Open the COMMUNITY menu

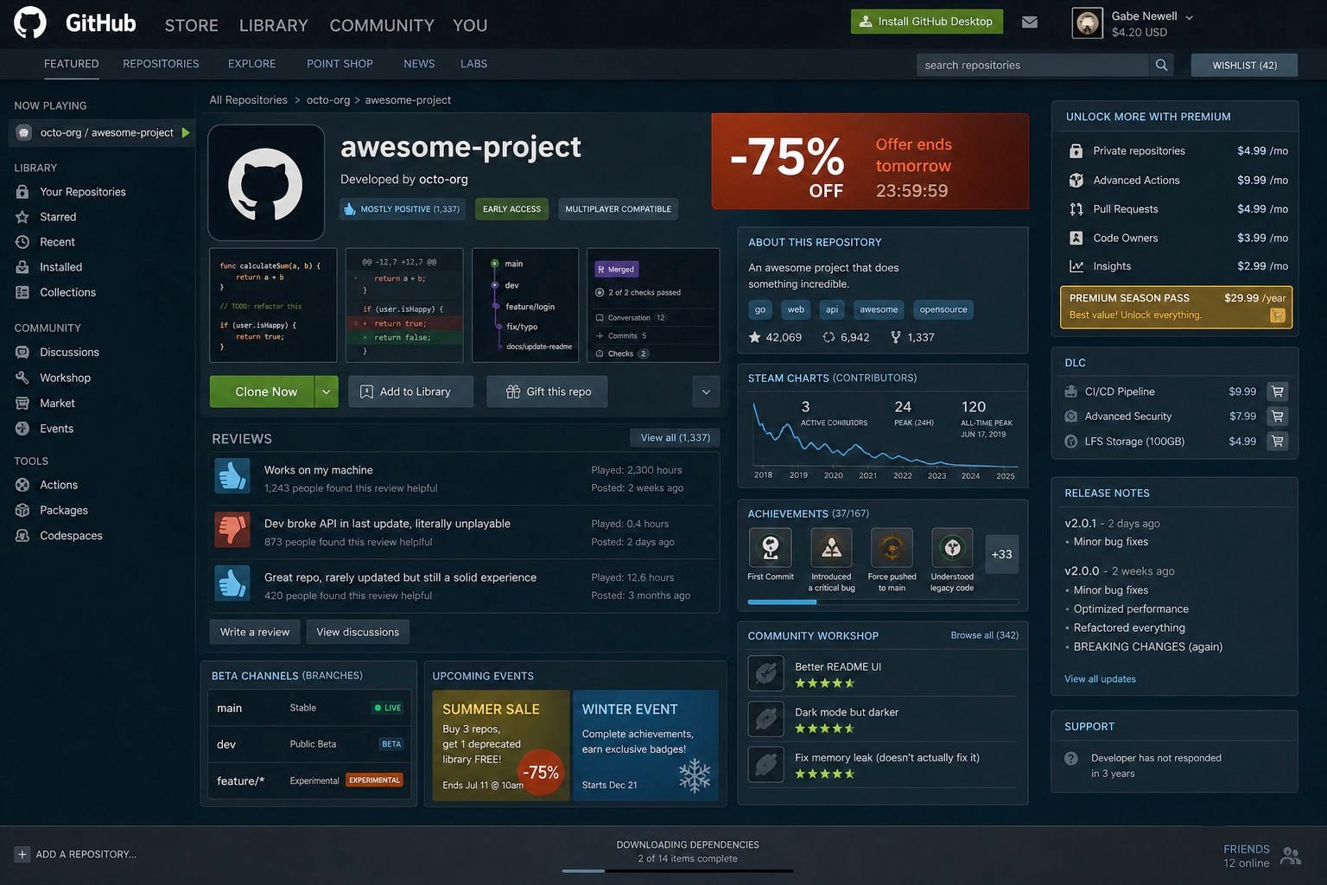[382, 26]
